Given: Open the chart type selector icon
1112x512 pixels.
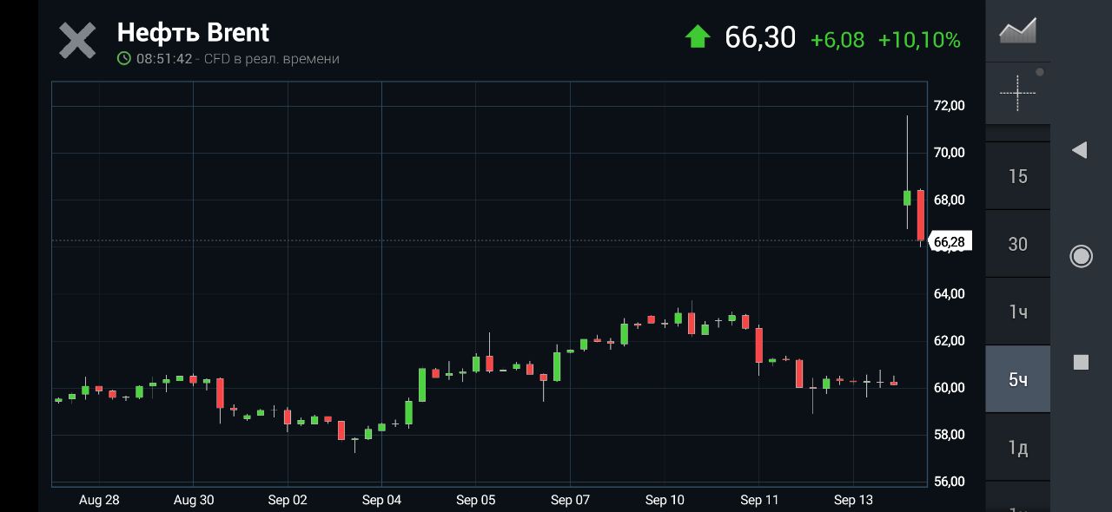Looking at the screenshot, I should click(x=1017, y=31).
